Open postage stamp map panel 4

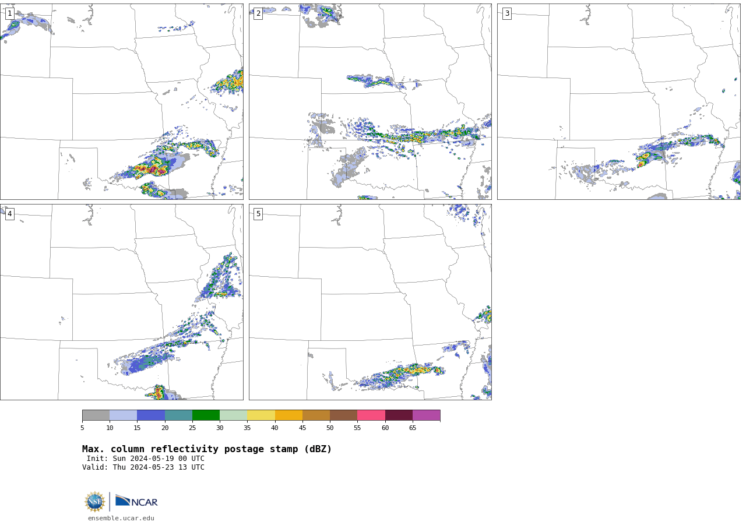121,302
